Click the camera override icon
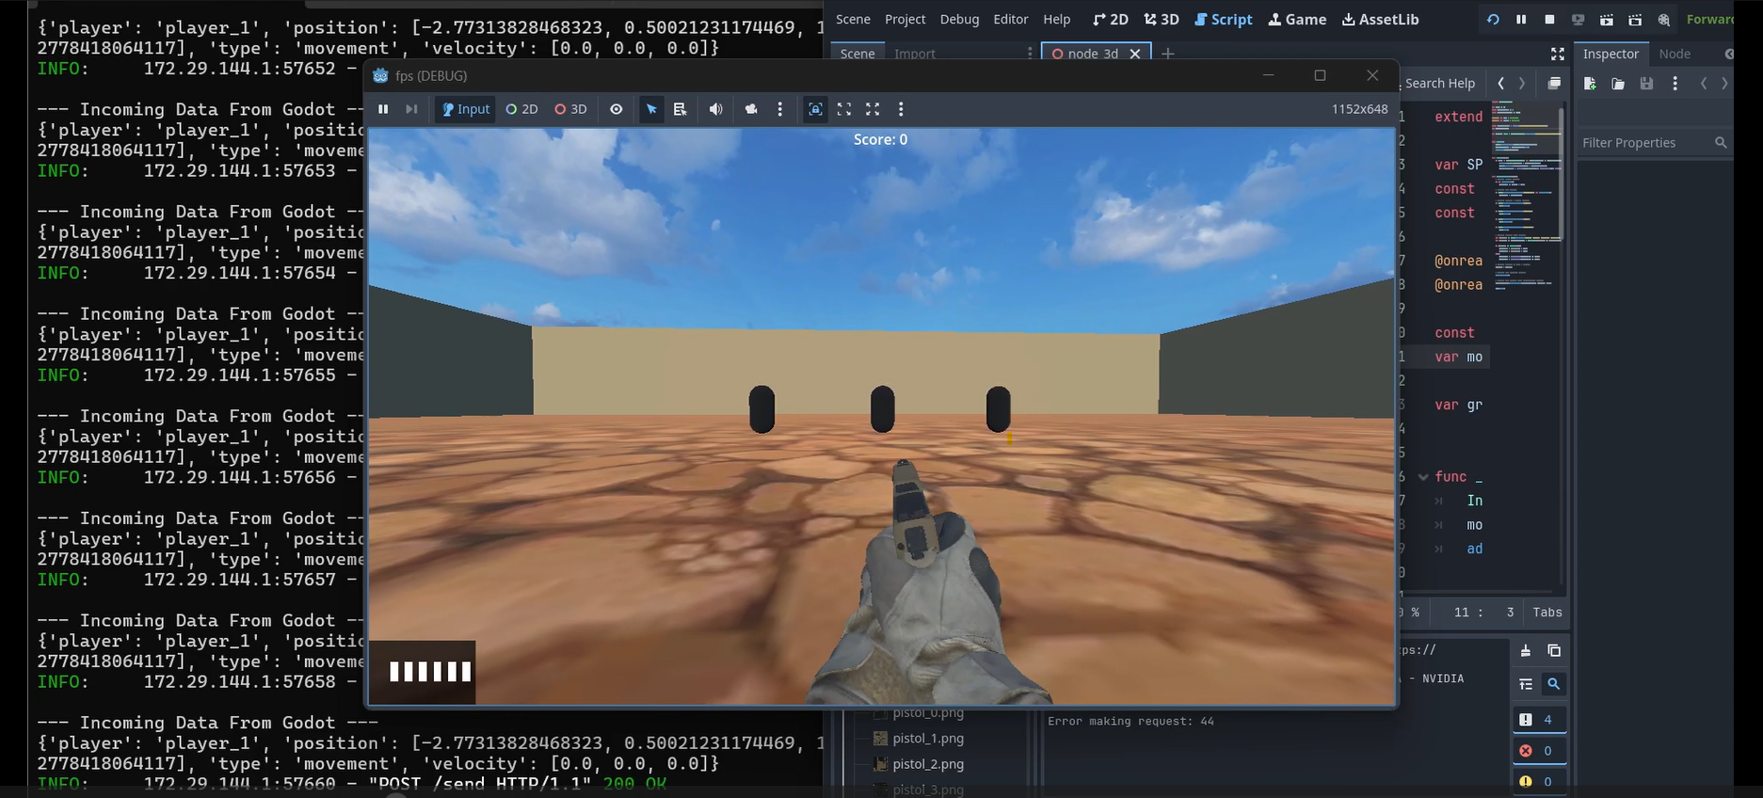The height and width of the screenshot is (798, 1763). [751, 109]
